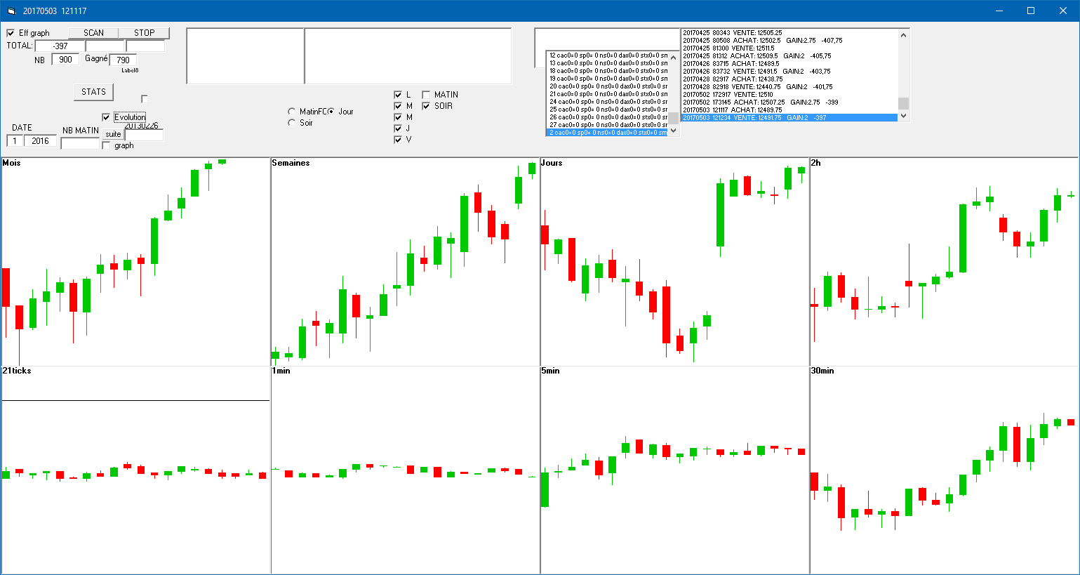Click the trade list scrollbar thumb

click(x=904, y=103)
